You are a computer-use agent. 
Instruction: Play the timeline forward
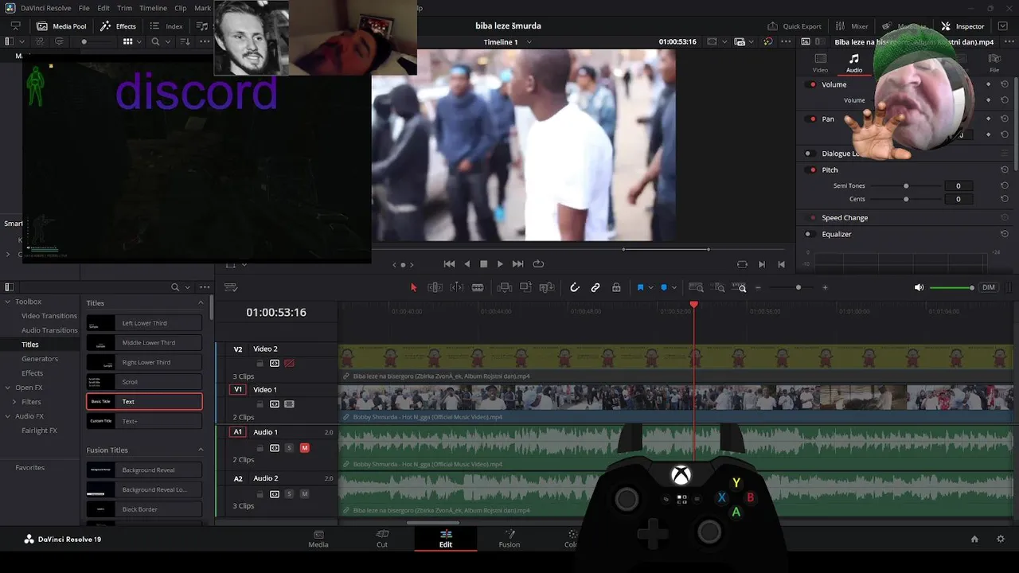coord(500,264)
